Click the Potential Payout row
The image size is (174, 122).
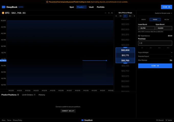[155, 56]
